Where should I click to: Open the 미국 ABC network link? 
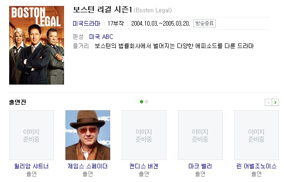[x=101, y=37]
